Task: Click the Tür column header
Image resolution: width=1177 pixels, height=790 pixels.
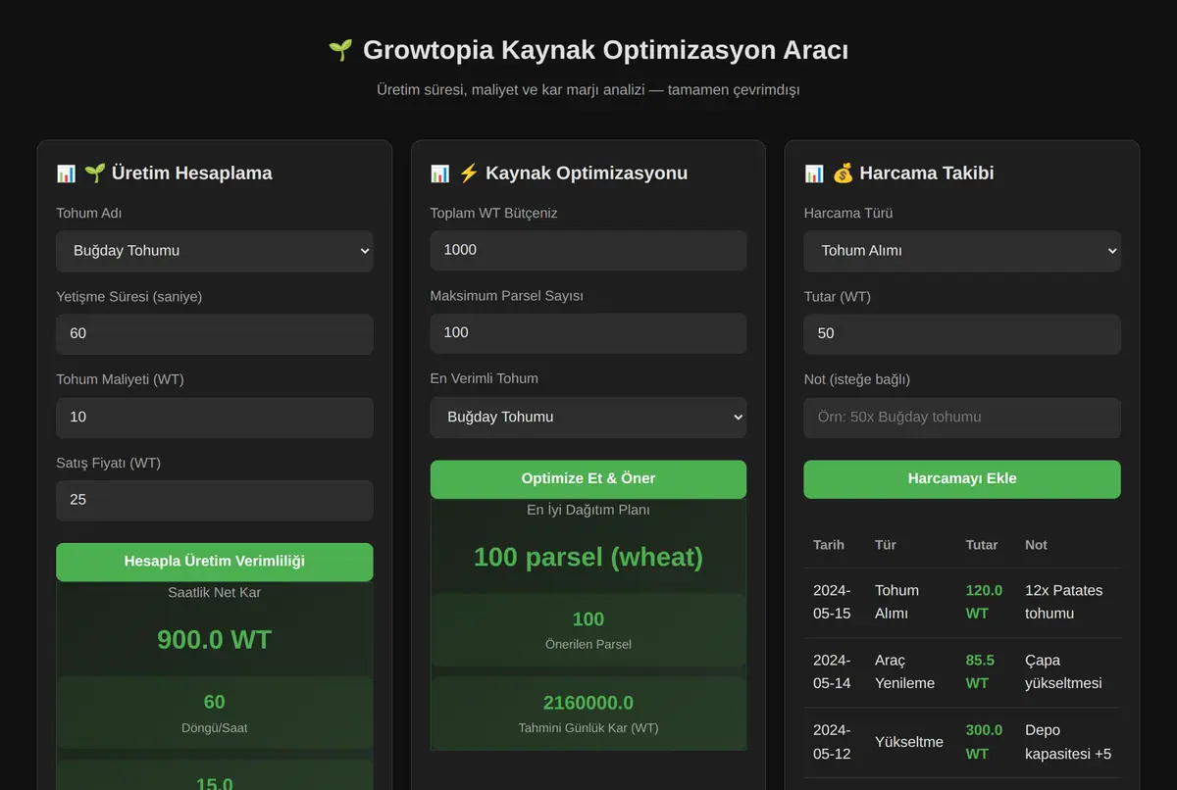Action: pos(886,545)
